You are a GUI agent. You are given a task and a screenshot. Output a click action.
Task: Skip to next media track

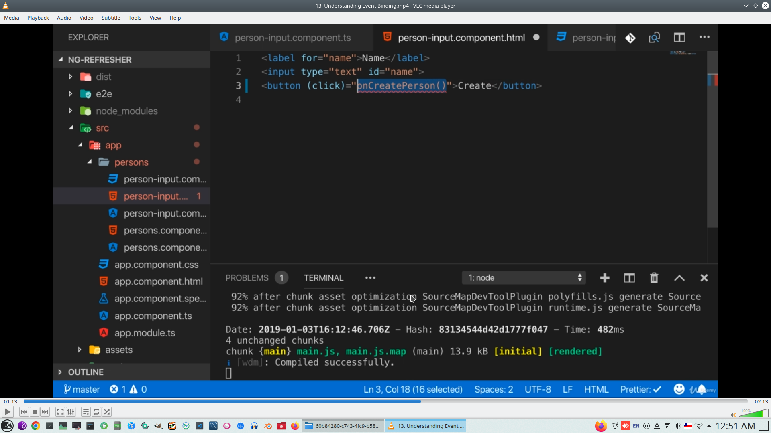click(45, 412)
